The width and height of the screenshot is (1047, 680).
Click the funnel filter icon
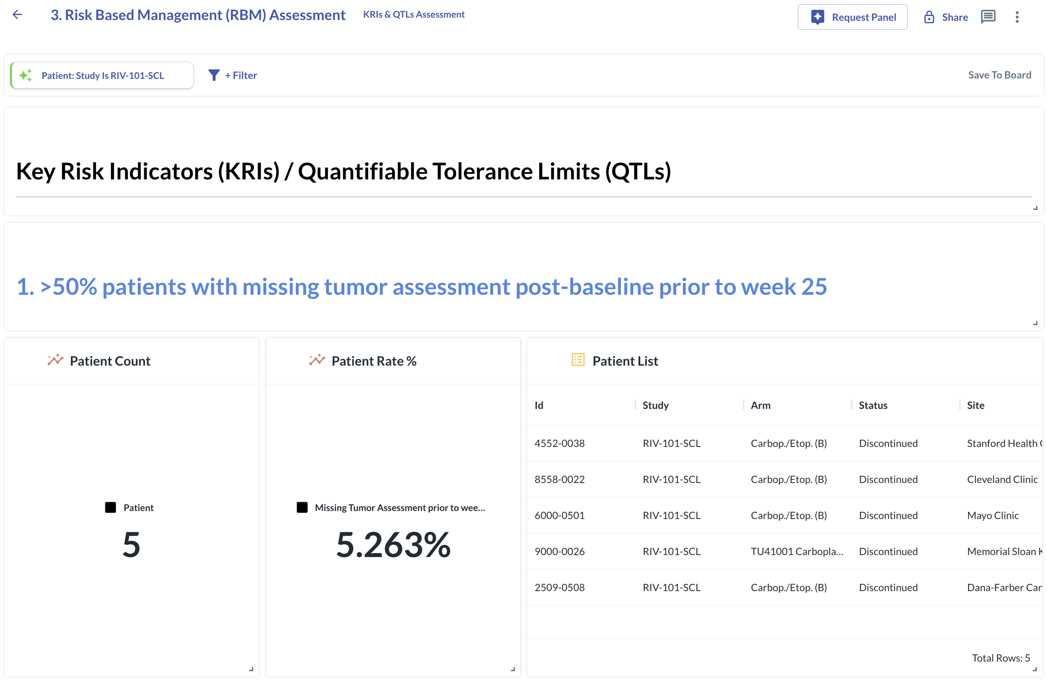[x=214, y=75]
